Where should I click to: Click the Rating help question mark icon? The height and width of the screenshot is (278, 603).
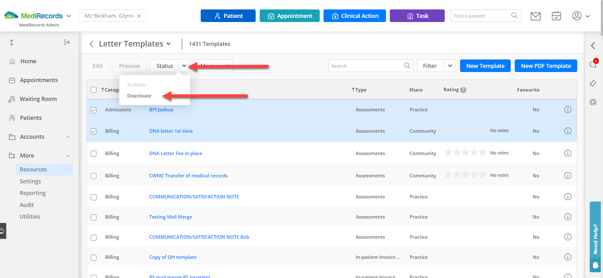(463, 90)
